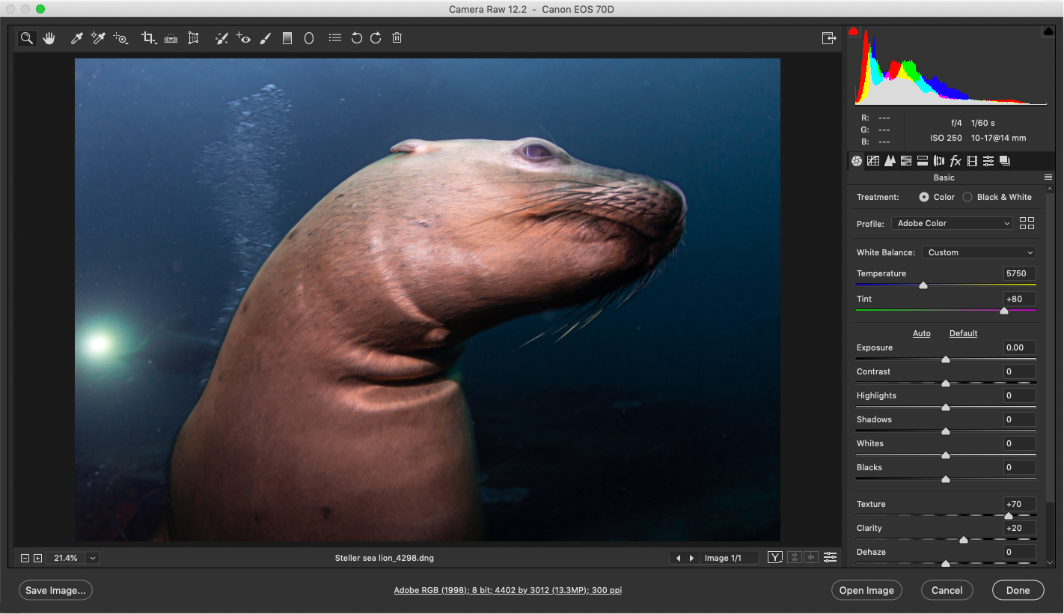Select the White Balance eyedropper tool
Viewport: 1064px width, 614px height.
(76, 38)
